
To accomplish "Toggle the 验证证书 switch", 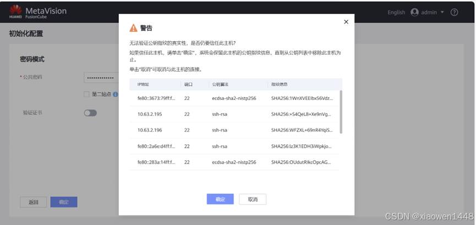I will point(90,113).
